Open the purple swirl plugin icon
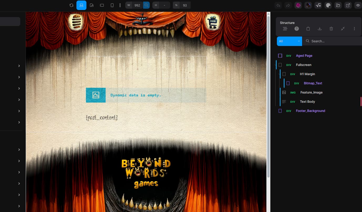 298,5
